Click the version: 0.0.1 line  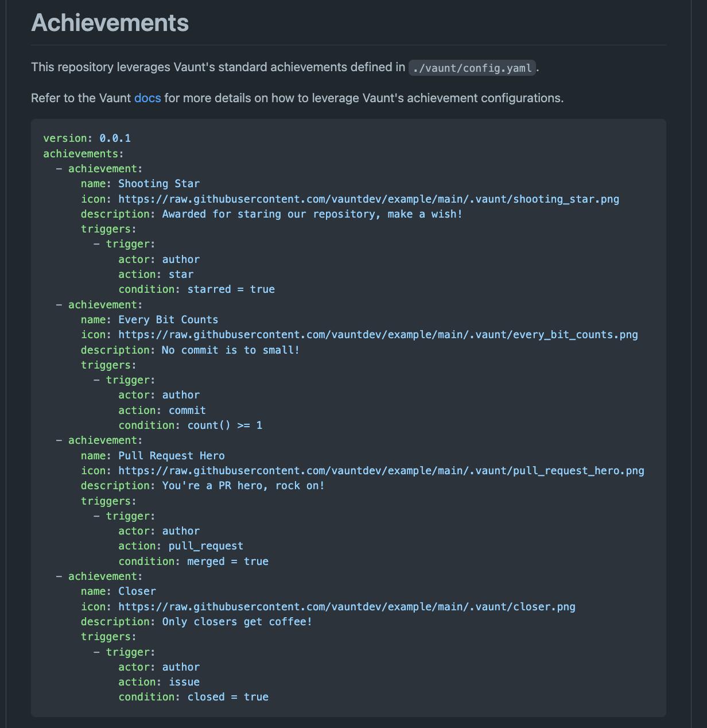pos(87,138)
